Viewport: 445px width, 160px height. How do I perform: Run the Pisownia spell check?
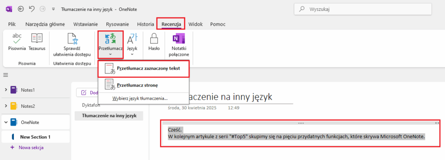(x=17, y=42)
